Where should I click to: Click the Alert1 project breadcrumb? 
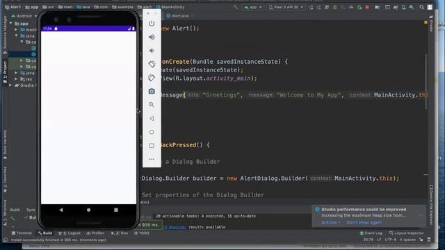click(13, 7)
